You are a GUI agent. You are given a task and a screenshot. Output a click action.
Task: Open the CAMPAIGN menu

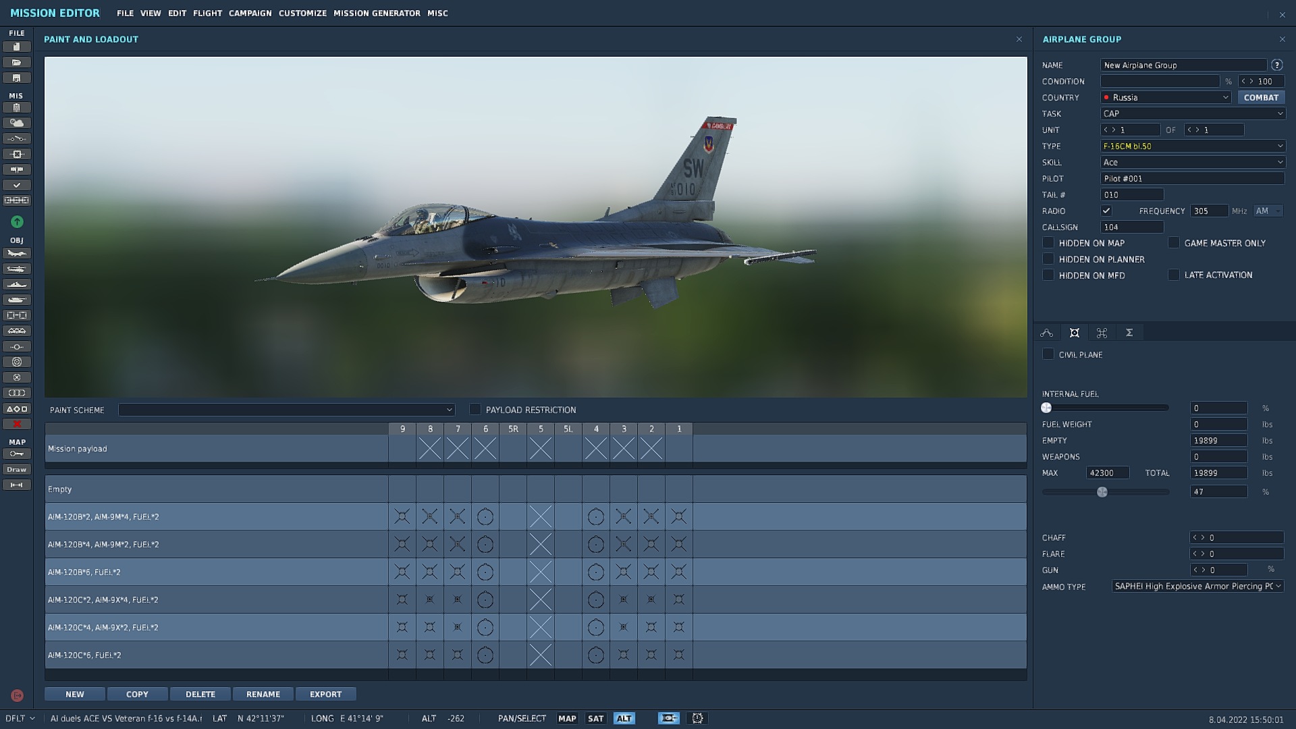point(250,13)
